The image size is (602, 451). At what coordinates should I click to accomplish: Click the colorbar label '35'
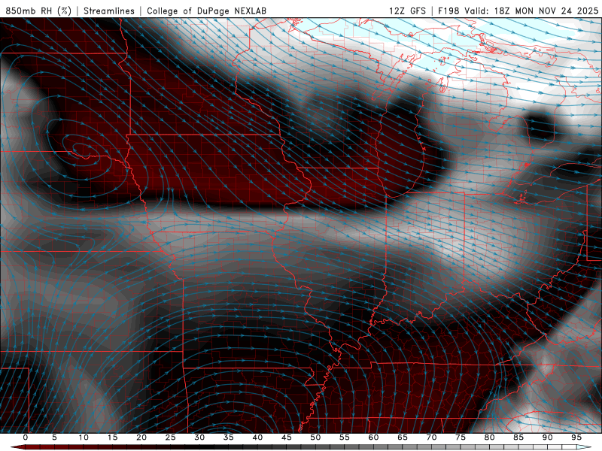click(229, 437)
